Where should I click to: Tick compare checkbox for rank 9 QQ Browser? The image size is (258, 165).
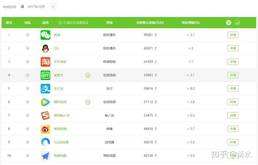[x=28, y=142]
